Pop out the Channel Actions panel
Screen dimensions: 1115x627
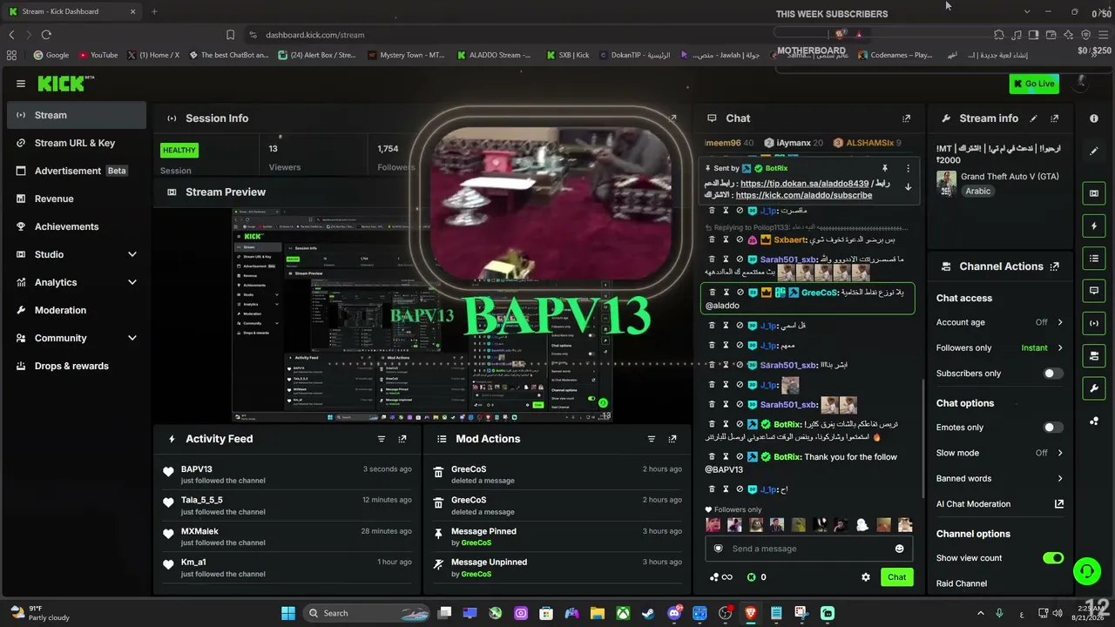click(1055, 266)
